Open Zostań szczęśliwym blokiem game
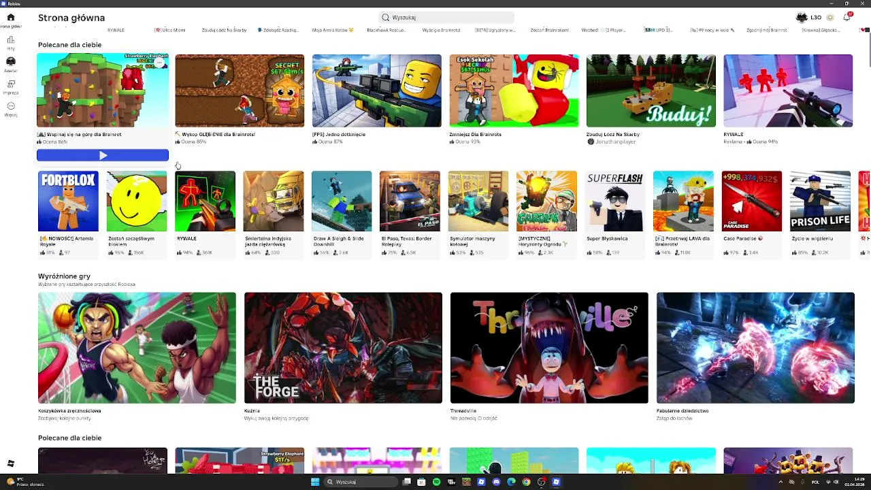 (137, 201)
